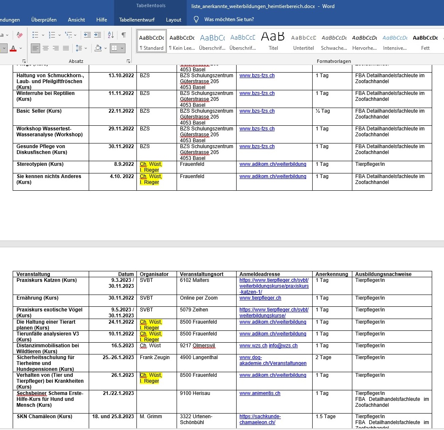Expand the numbering format dropdown
Image resolution: width=444 pixels, height=430 pixels.
[60, 35]
